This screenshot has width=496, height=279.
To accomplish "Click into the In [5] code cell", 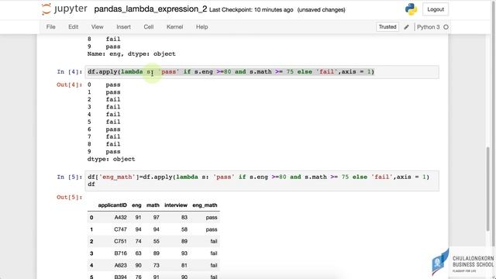I will pos(262,181).
